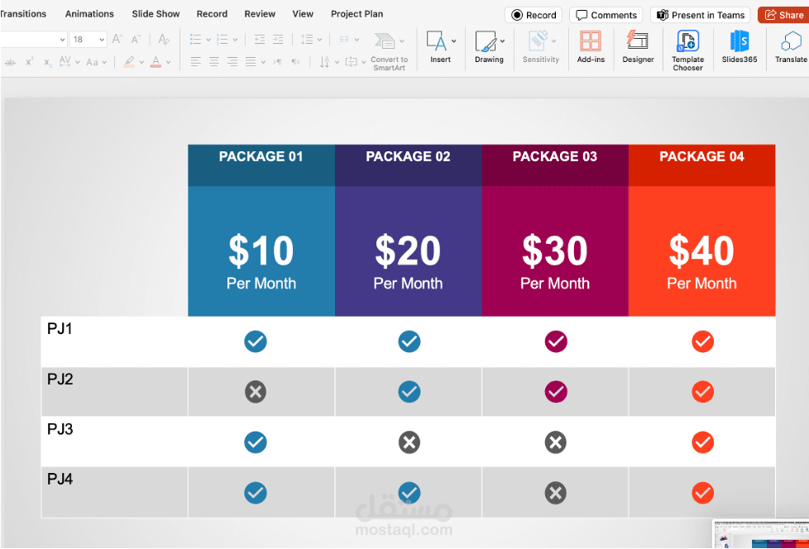Apply a bulleted list

[x=195, y=39]
